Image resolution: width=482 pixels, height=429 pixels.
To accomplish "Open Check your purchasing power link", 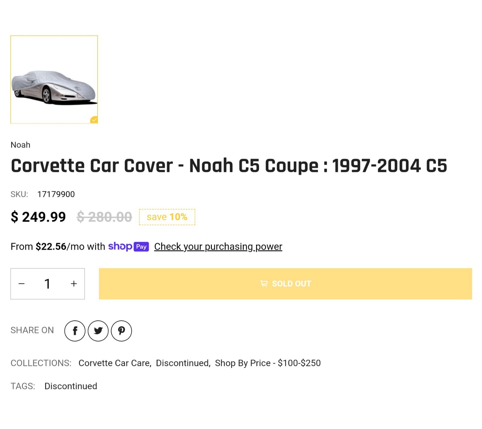I will point(218,247).
